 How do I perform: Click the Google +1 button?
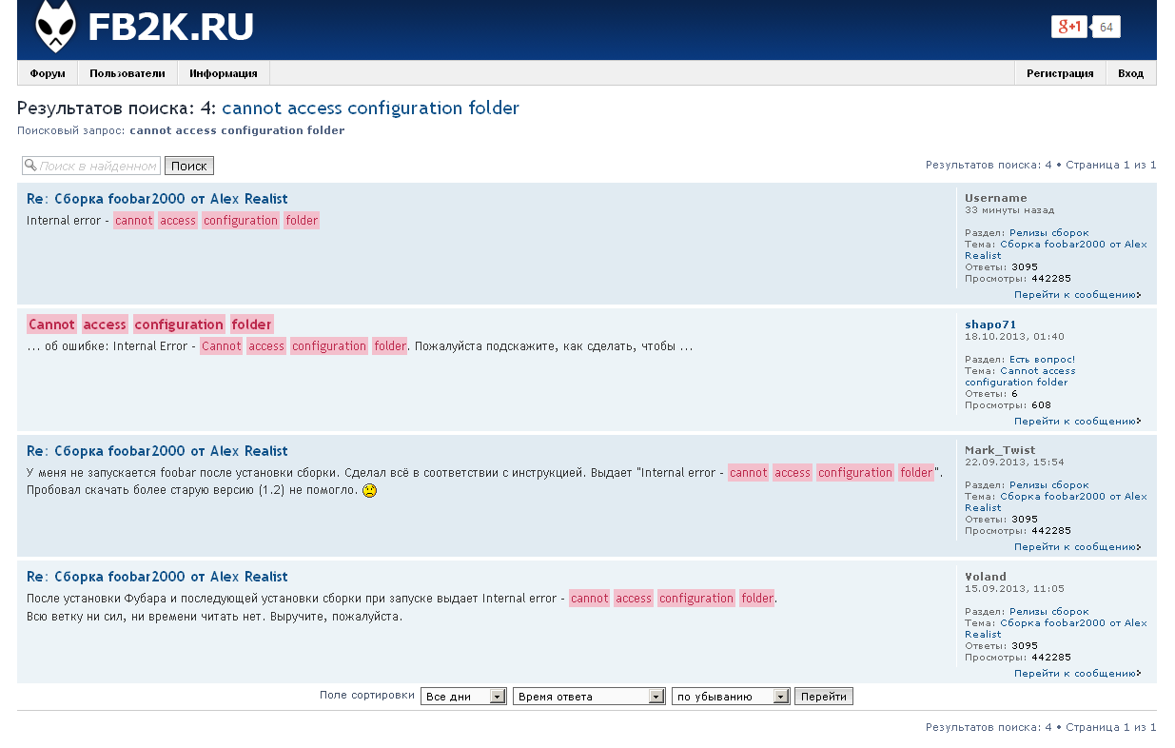click(1068, 27)
